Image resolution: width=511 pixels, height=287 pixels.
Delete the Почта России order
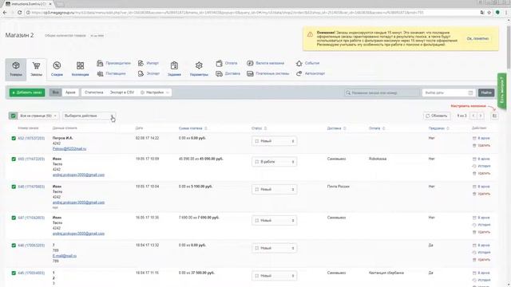[x=481, y=194]
